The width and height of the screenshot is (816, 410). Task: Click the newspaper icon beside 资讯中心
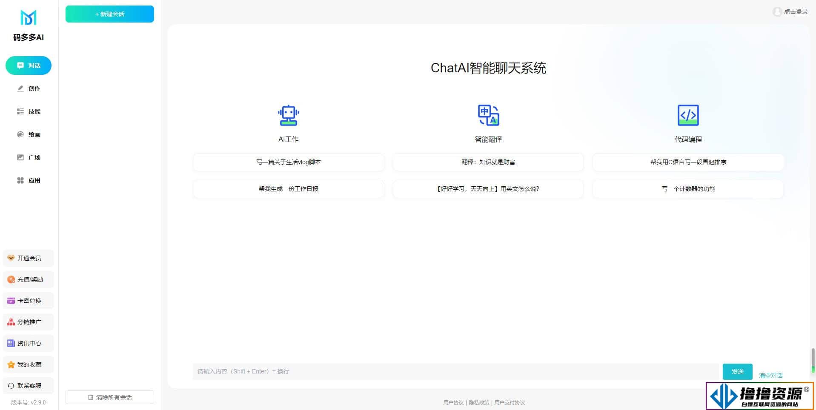(x=11, y=343)
